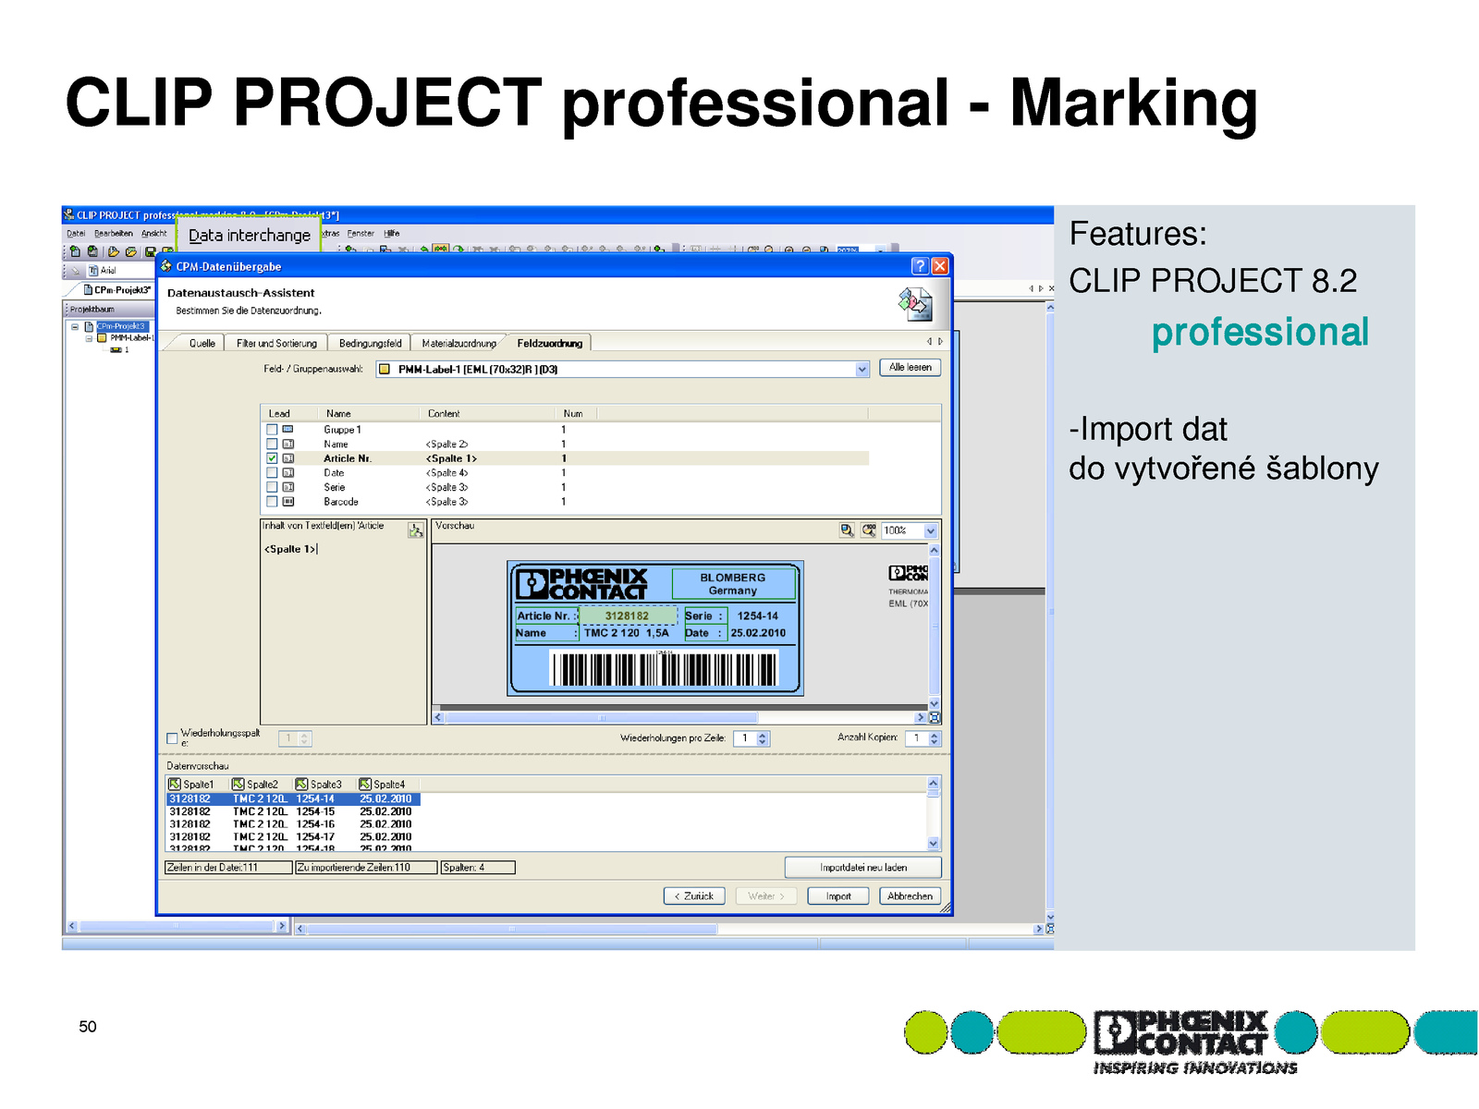Open the Bedingungsfeld tab

(370, 344)
